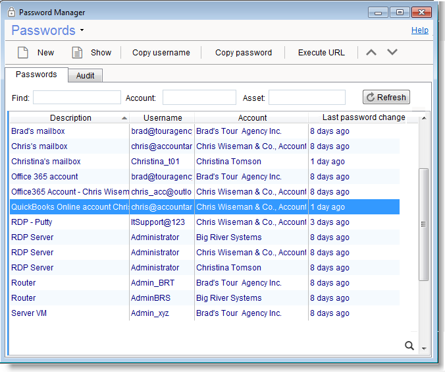
Task: Click the magnifier search icon
Action: click(409, 345)
